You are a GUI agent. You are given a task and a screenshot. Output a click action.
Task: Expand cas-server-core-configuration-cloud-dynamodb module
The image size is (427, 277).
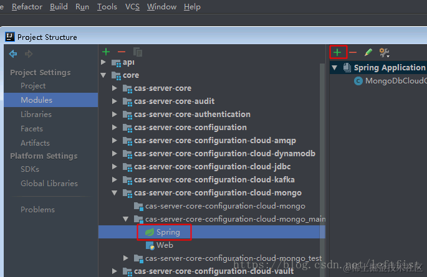pos(115,154)
